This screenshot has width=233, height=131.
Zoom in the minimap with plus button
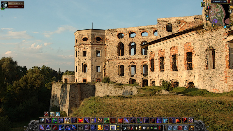tap(231, 24)
